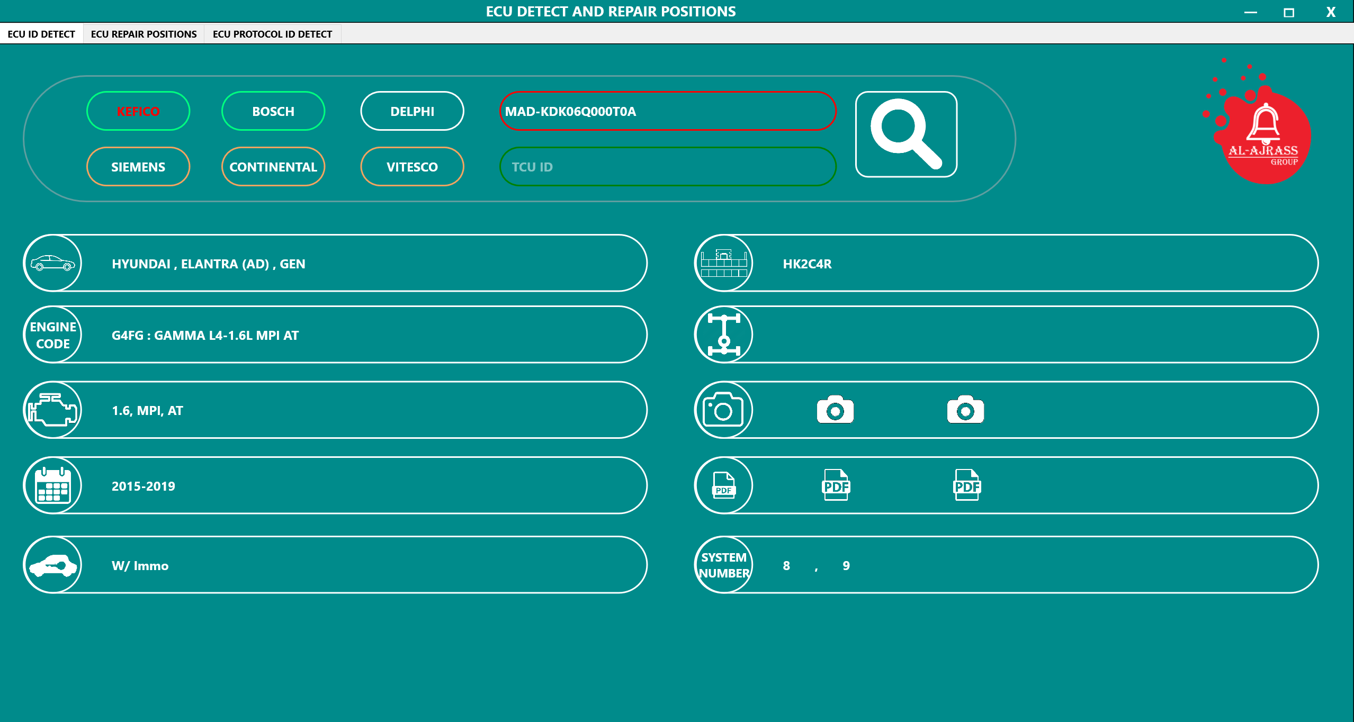Open the second white camera photo
Viewport: 1354px width, 722px height.
[965, 410]
